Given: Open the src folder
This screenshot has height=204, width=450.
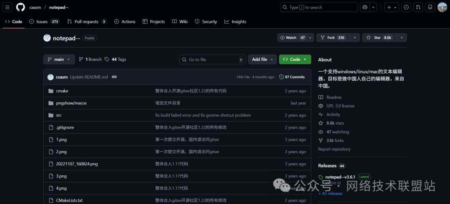Looking at the screenshot, I should tap(59, 115).
